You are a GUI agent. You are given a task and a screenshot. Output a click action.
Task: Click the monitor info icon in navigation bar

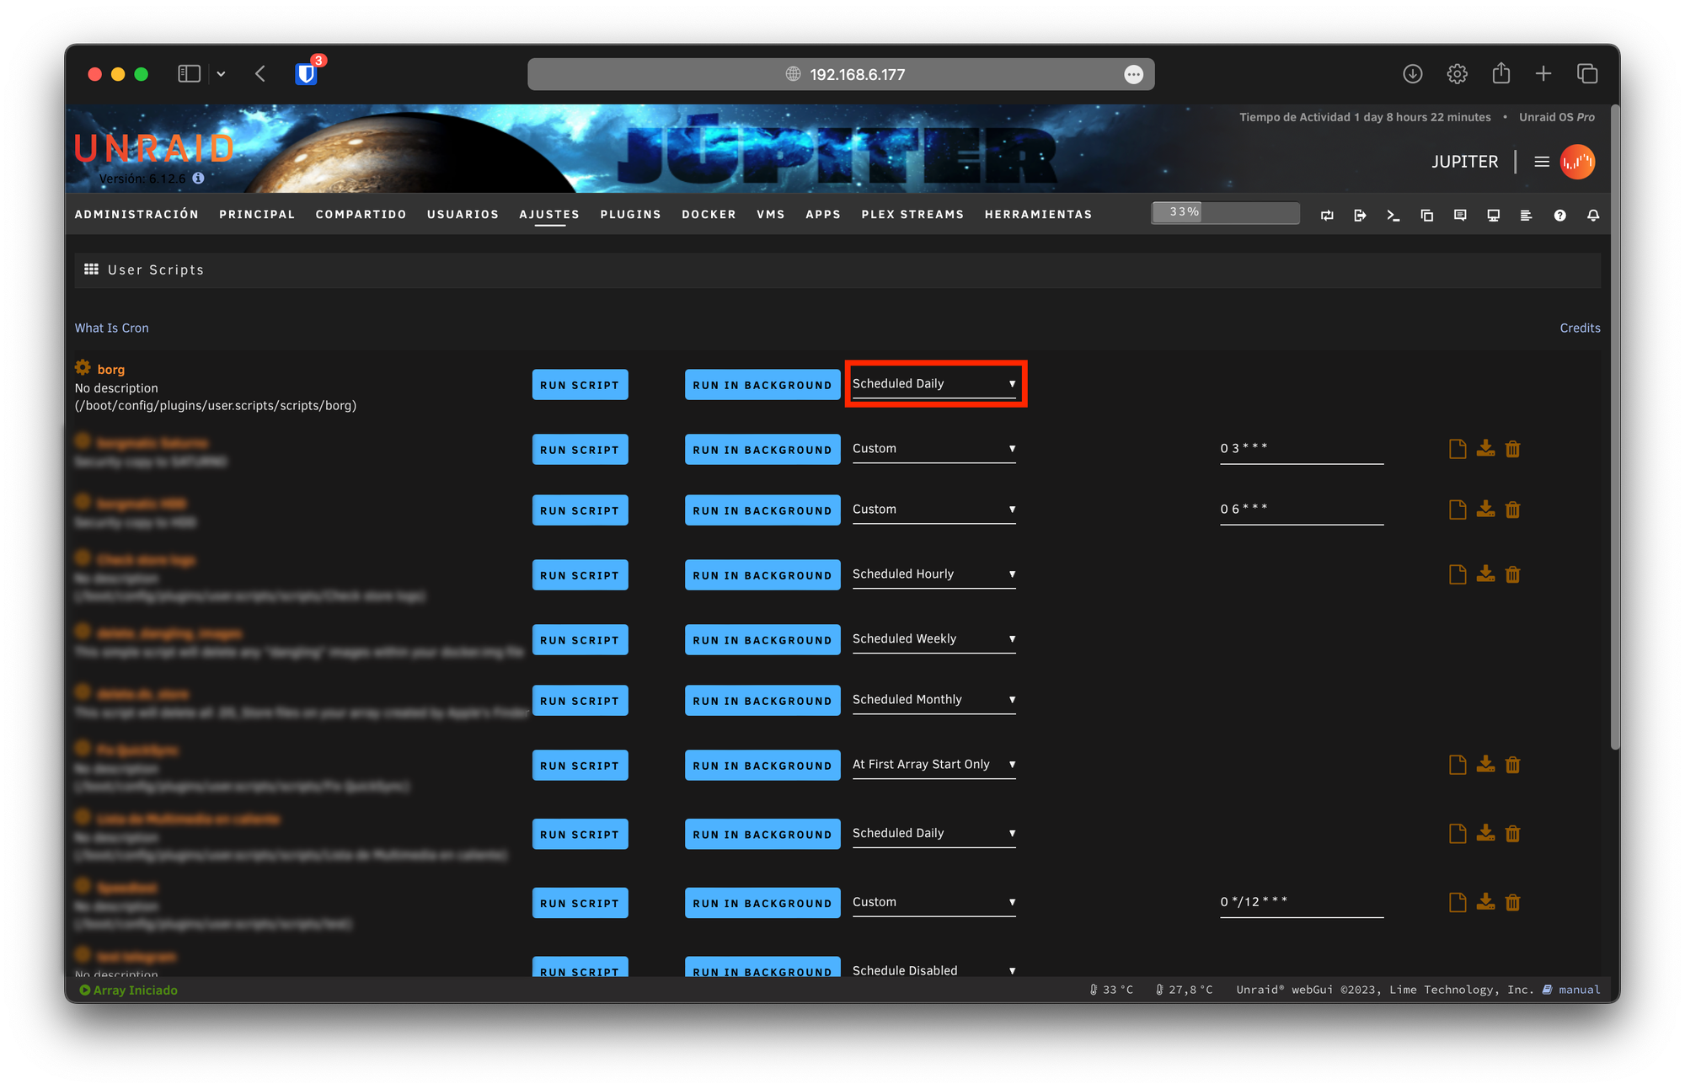1493,216
